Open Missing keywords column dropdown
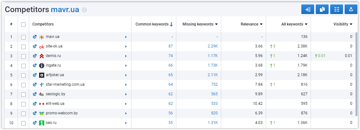Viewport: 360px width, 130px height. pos(216,25)
